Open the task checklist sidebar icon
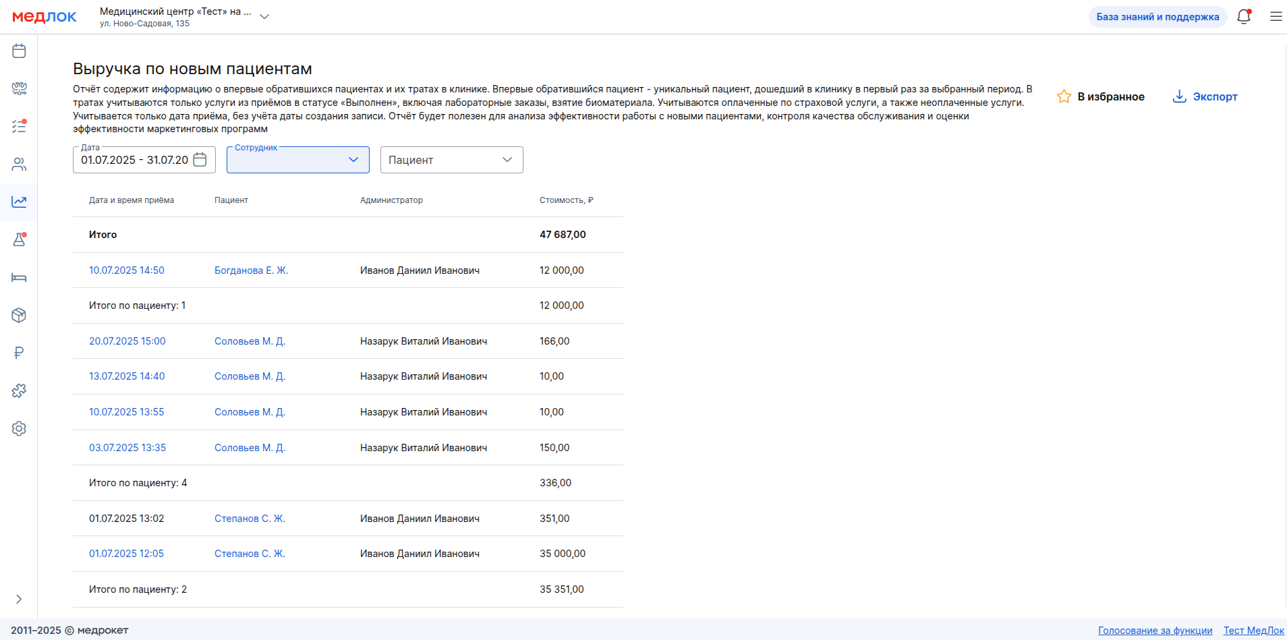 19,126
